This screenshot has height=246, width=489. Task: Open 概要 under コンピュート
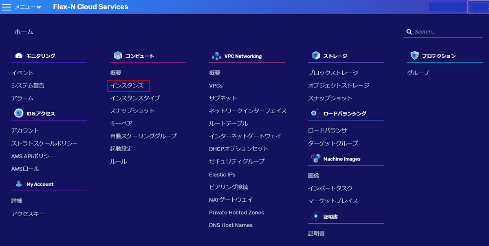(116, 73)
